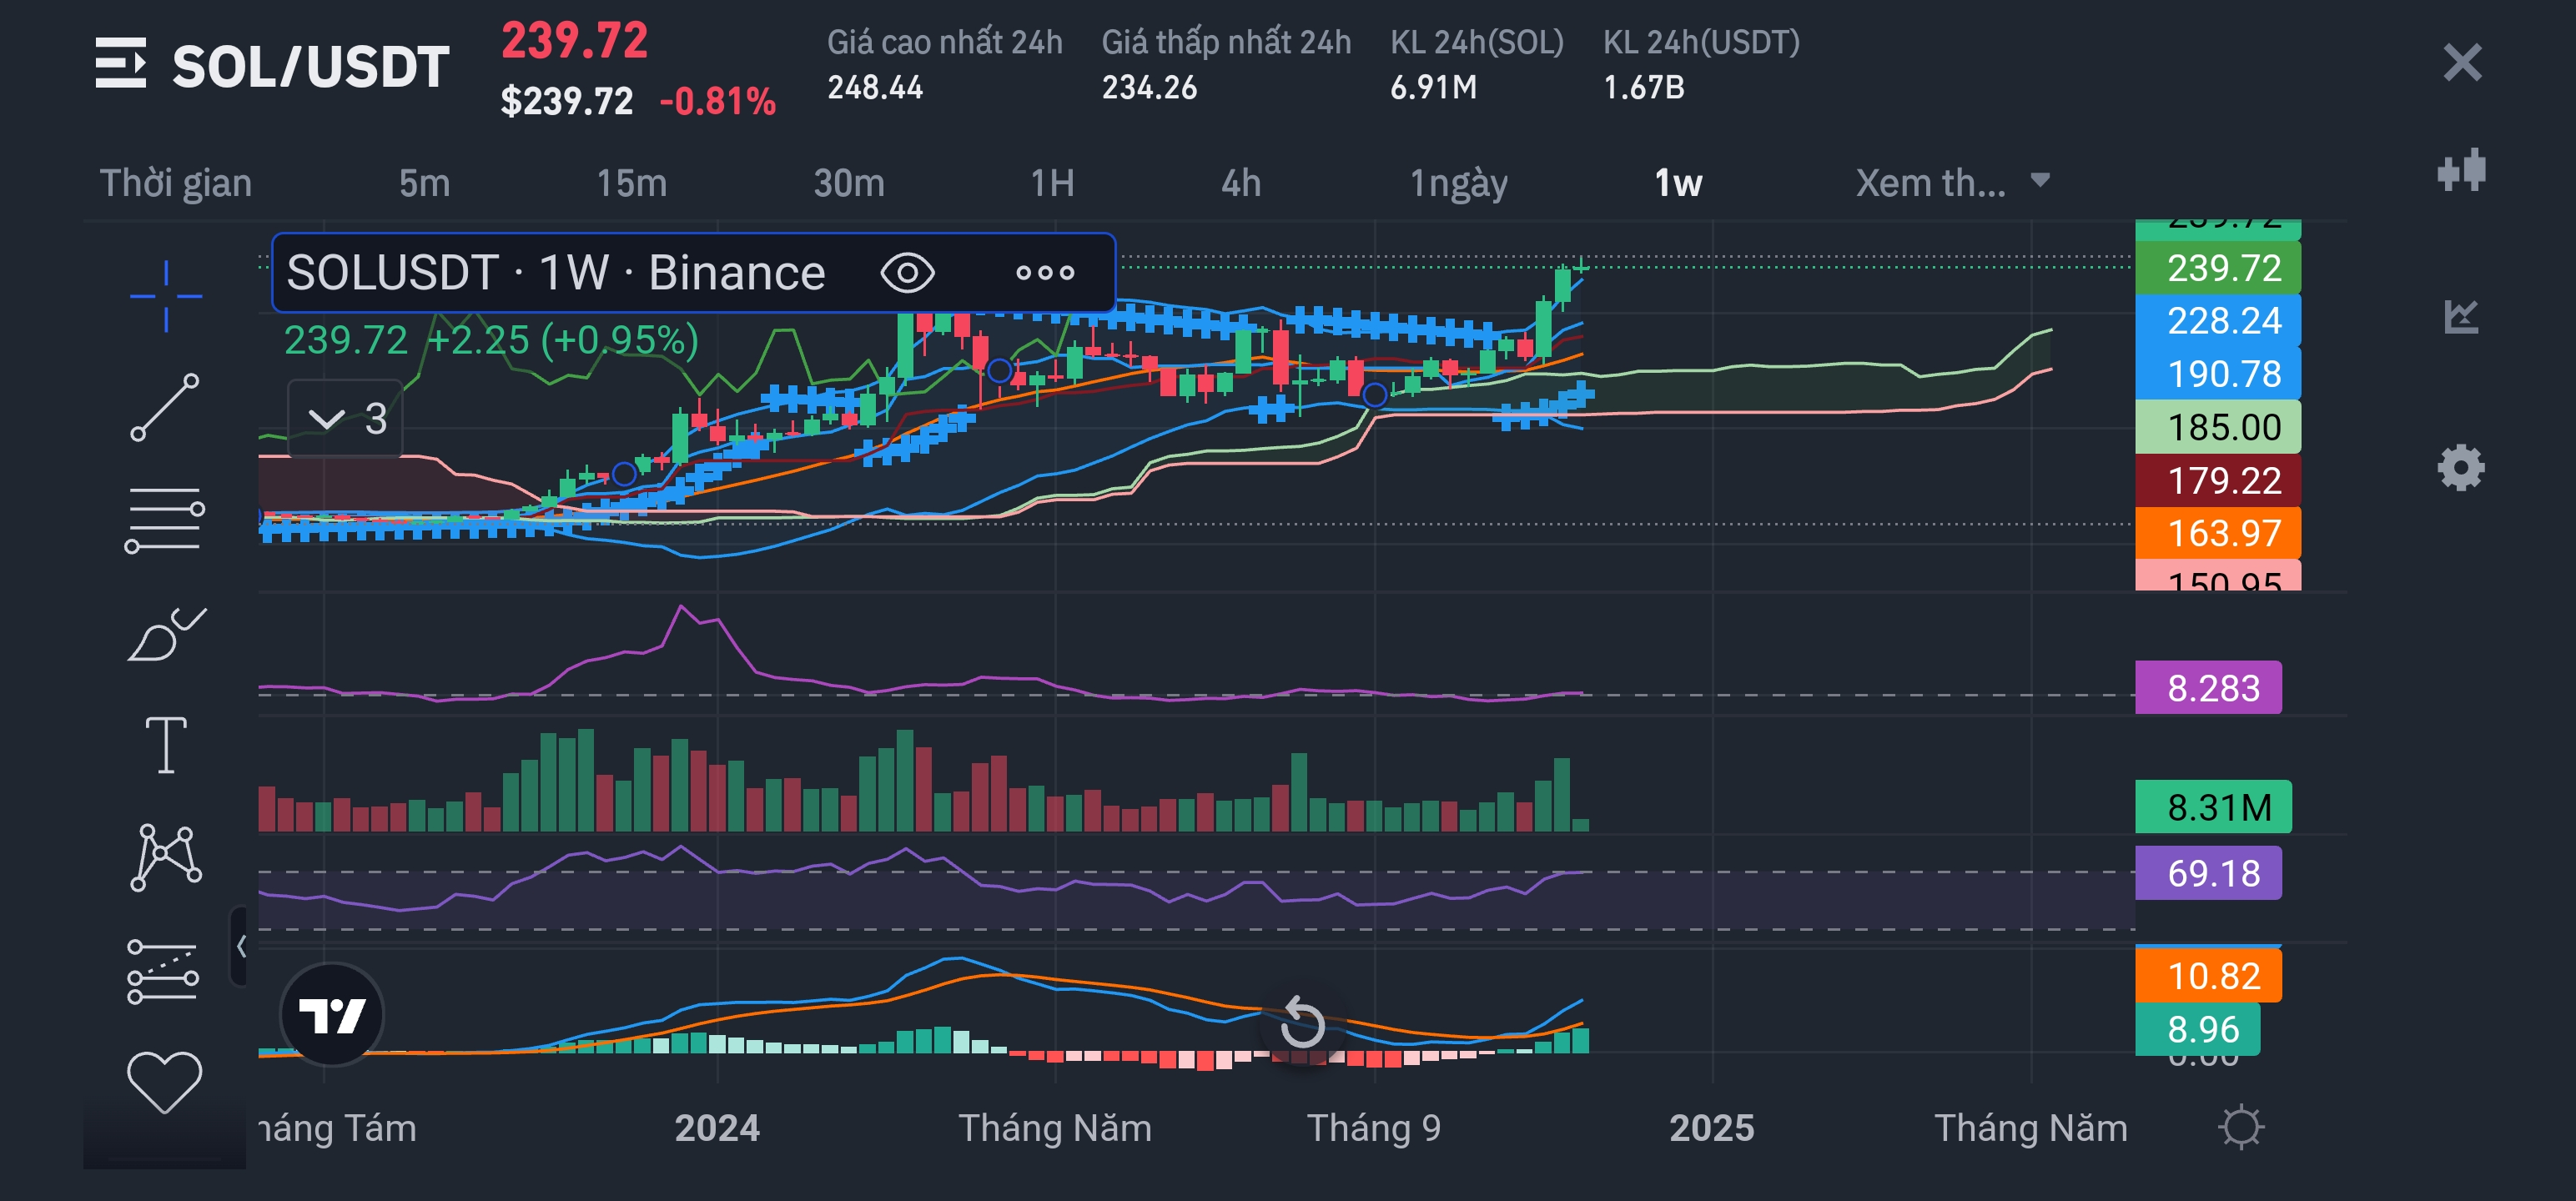Click the TradingView logo button
The height and width of the screenshot is (1201, 2576).
pos(332,1015)
